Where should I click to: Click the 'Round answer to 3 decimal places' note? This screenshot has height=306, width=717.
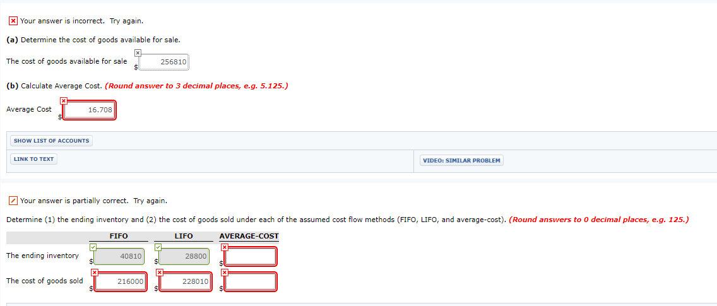197,86
